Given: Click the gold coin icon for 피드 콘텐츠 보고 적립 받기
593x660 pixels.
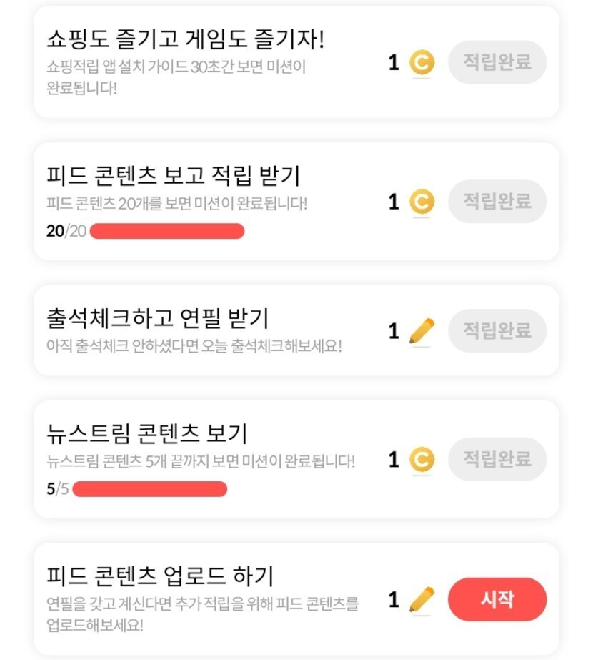Looking at the screenshot, I should point(422,202).
